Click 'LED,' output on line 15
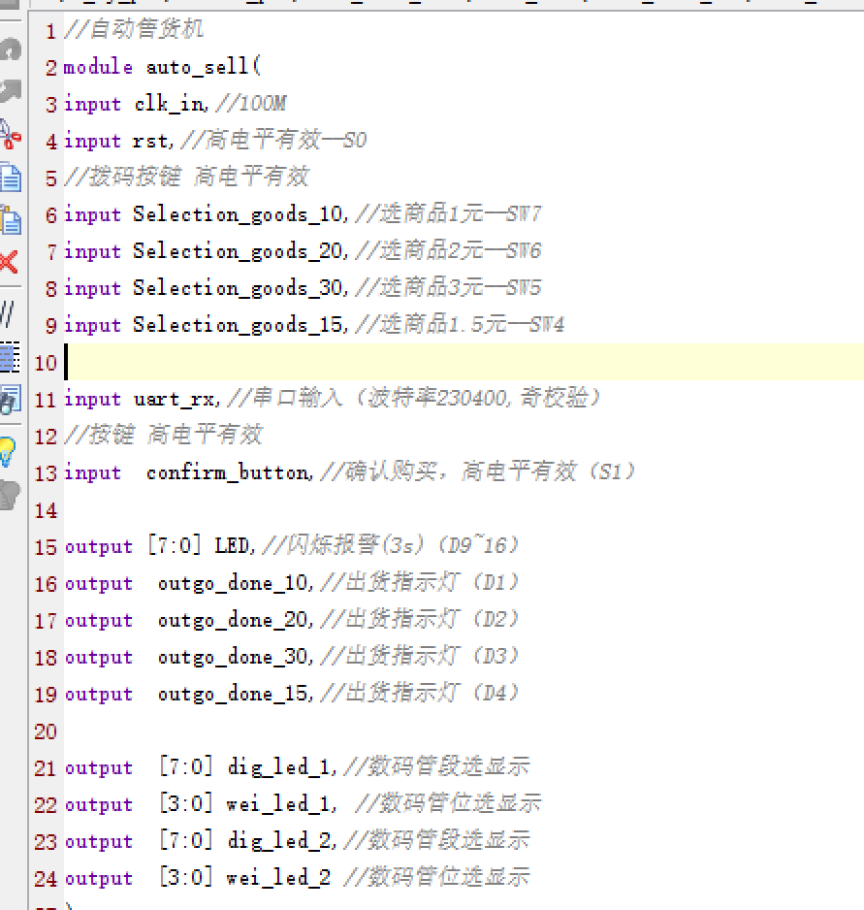Screen dimensions: 864x910 (235, 545)
